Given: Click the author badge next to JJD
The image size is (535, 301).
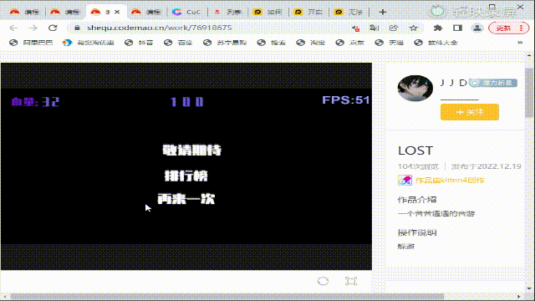Looking at the screenshot, I should coord(493,83).
